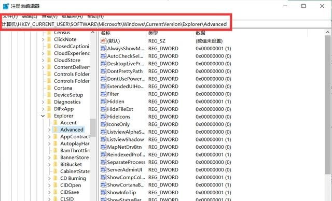Viewport: 332px width, 201px height.
Task: Click the folder icon of ClickNote key
Action: 49,39
